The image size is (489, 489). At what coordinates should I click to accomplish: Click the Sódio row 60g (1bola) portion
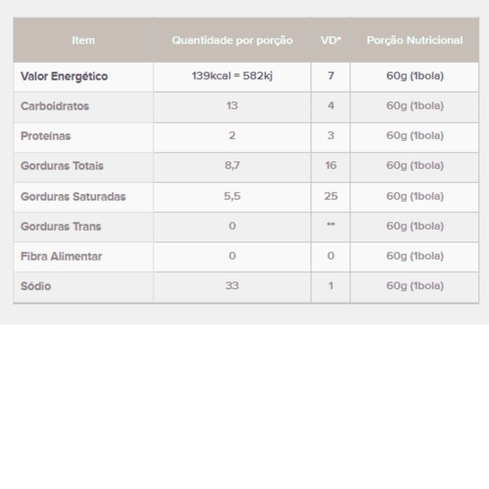tap(414, 286)
